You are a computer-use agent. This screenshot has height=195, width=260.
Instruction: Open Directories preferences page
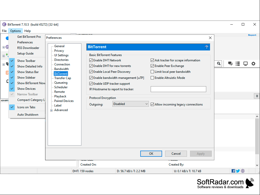tap(61, 60)
